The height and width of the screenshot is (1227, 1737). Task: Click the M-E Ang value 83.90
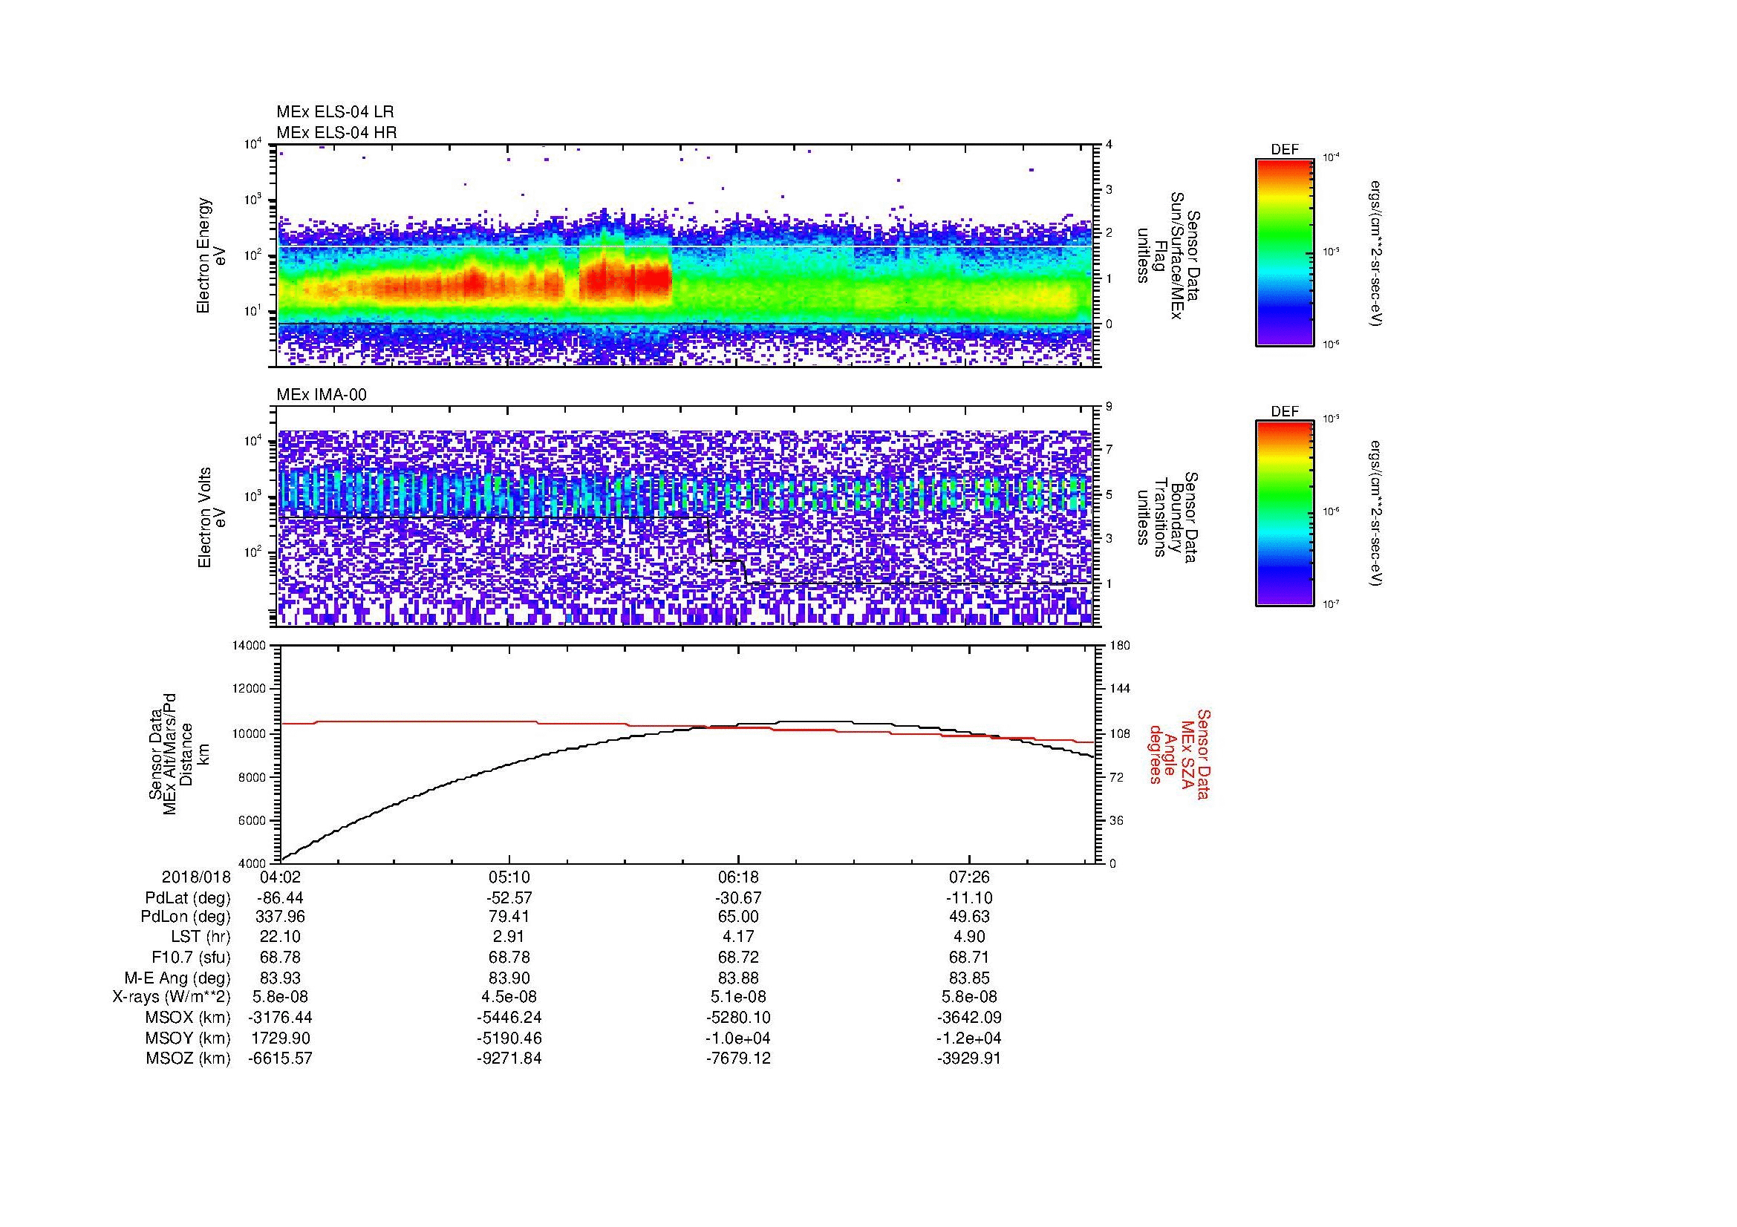point(509,978)
